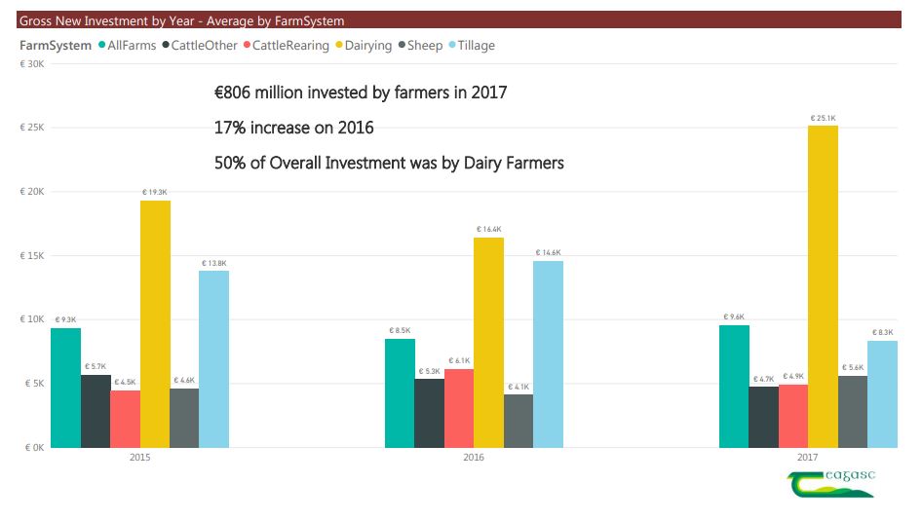Select the Tillage light blue legend dot
Screen dimensions: 922x520
point(452,46)
